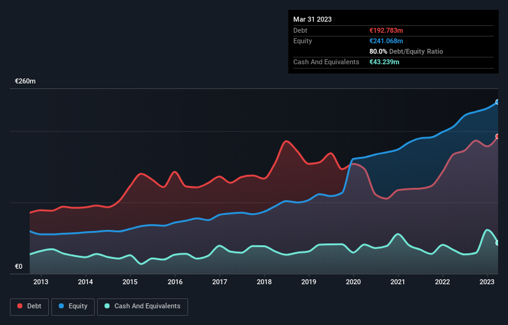Toggle the Cash And Equivalents legend button
Viewport: 508px width, 325px height.
coord(142,306)
